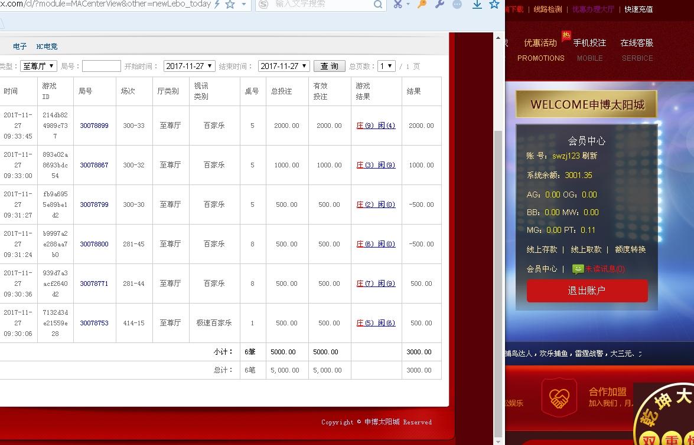
Task: Click the scissors snip tool icon
Action: [x=396, y=5]
